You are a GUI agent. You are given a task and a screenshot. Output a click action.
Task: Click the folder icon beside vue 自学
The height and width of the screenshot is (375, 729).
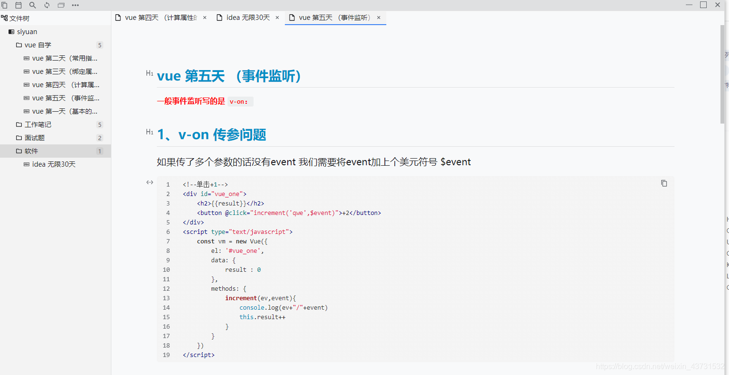(x=19, y=45)
